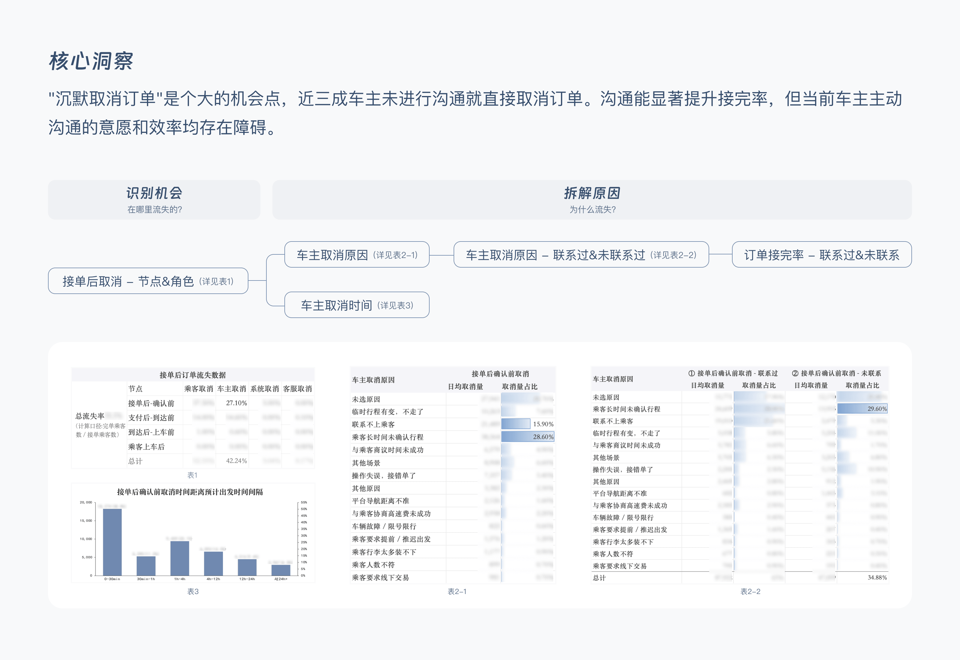Select the 系统取消 column header
The width and height of the screenshot is (960, 660).
pos(265,389)
